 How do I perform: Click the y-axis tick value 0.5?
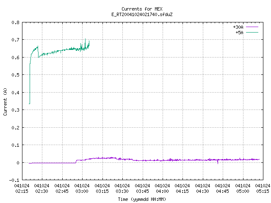point(16,75)
